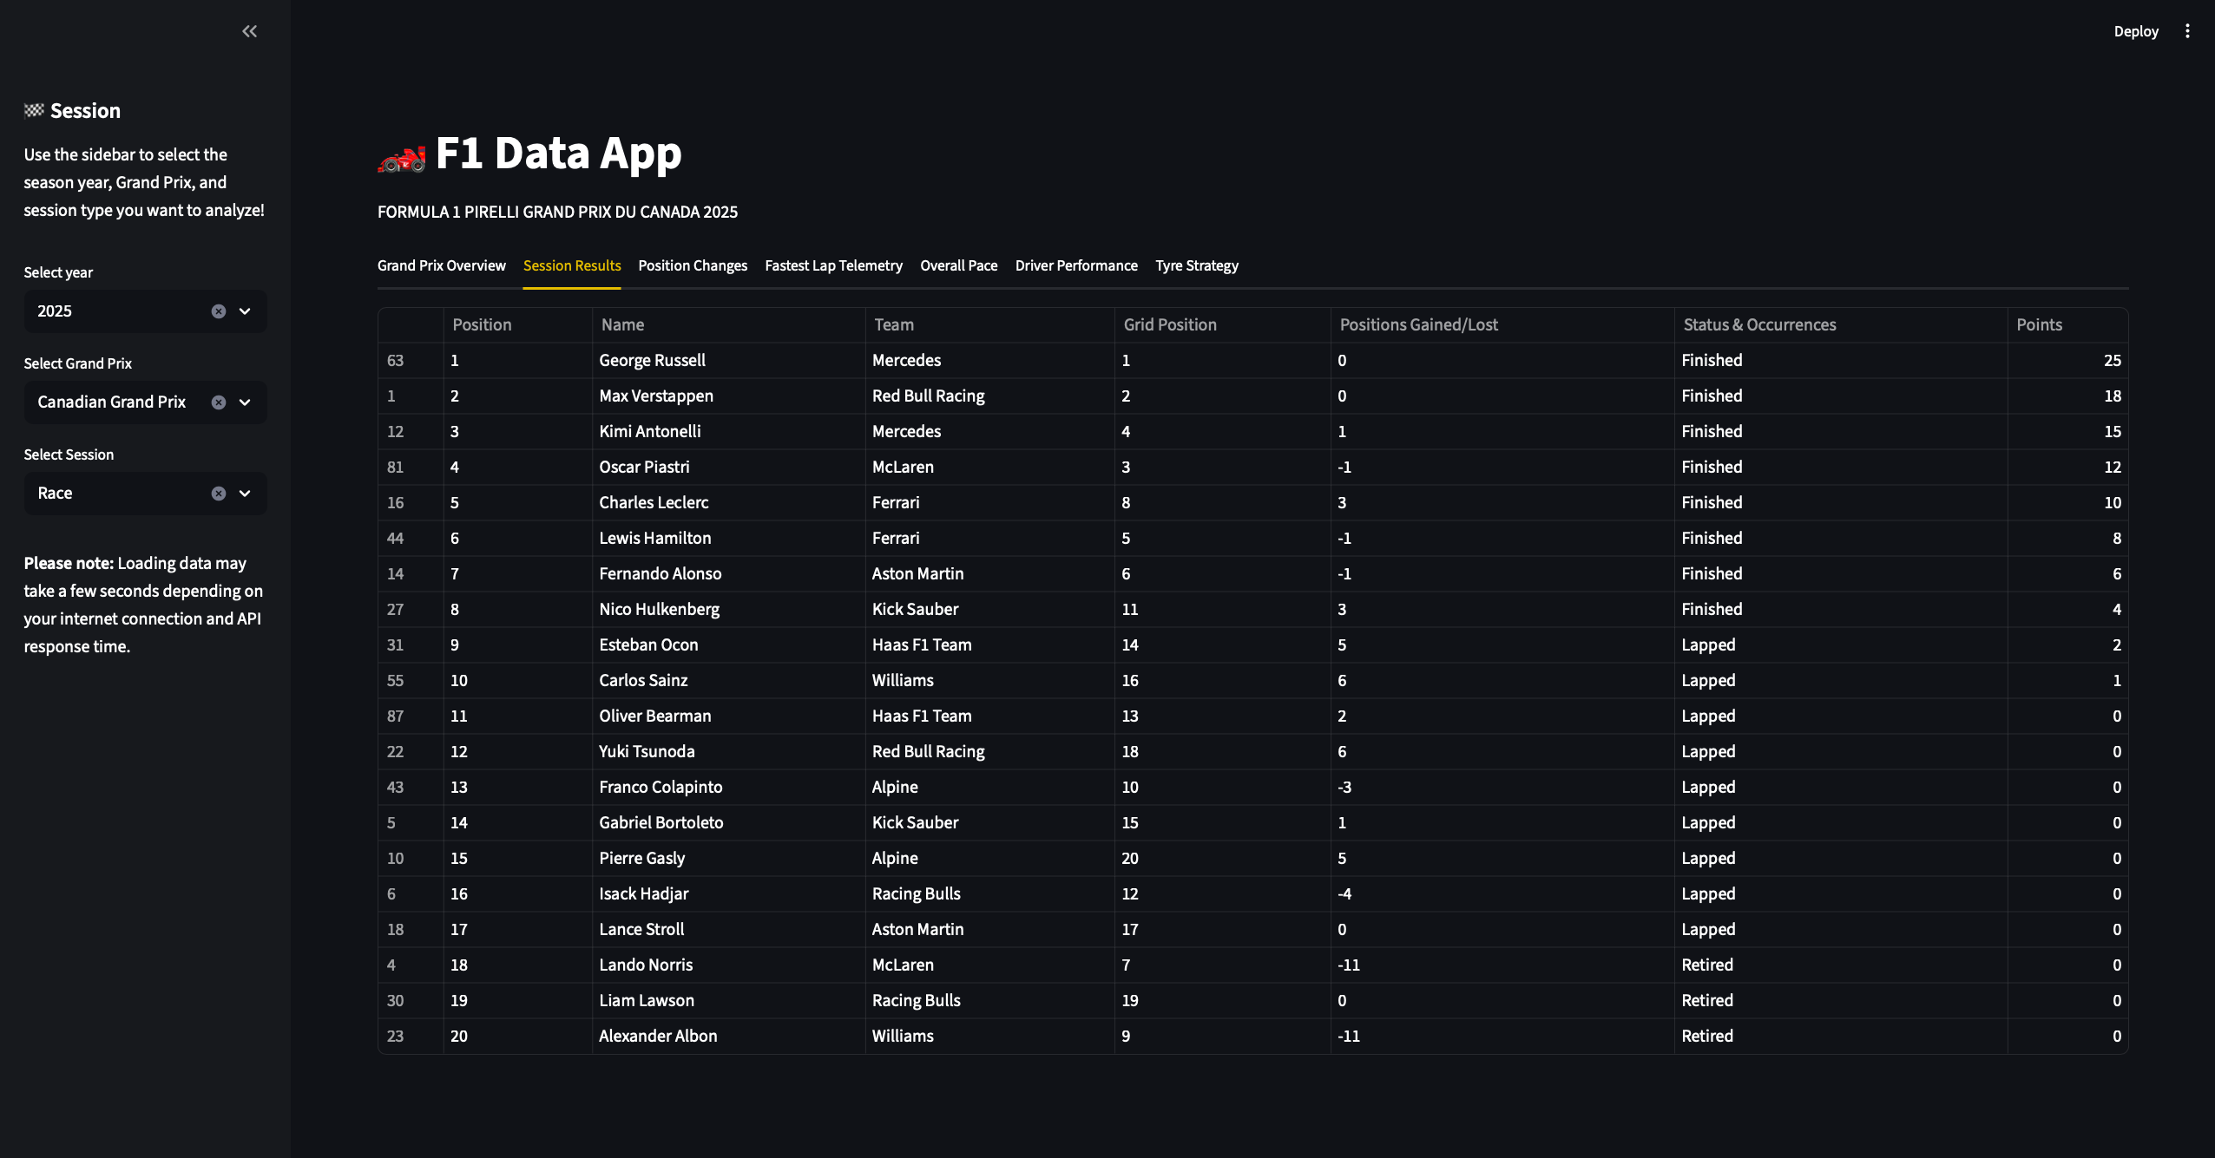Select the Fernando Alonso cell
Screen dimensions: 2215x1158
click(729, 573)
